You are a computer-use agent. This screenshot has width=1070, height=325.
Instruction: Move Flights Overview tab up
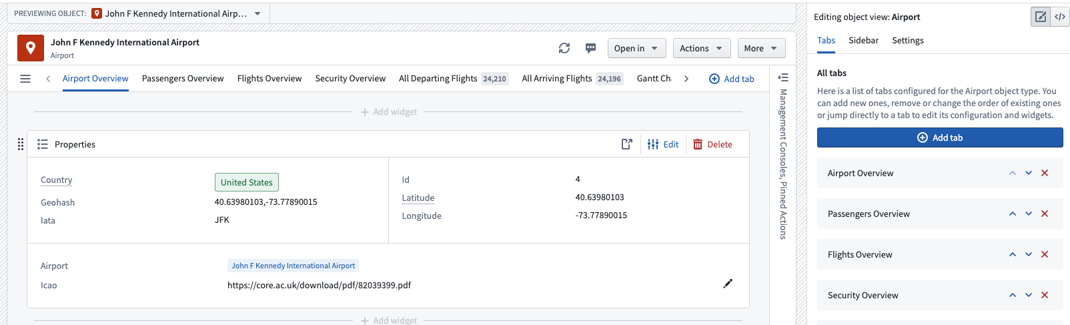pyautogui.click(x=1013, y=254)
